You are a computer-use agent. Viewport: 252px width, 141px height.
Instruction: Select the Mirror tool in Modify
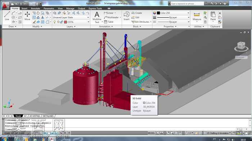[x=42, y=17]
